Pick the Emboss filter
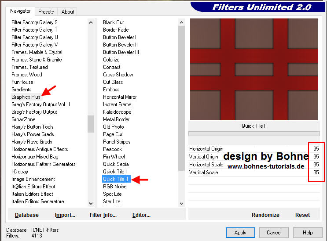Viewport: 327px width, 241px height. coord(111,90)
